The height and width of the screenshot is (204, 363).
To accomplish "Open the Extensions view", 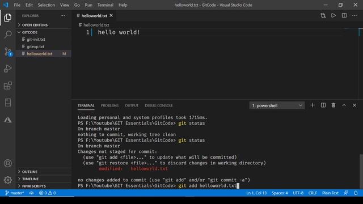I will (x=7, y=86).
